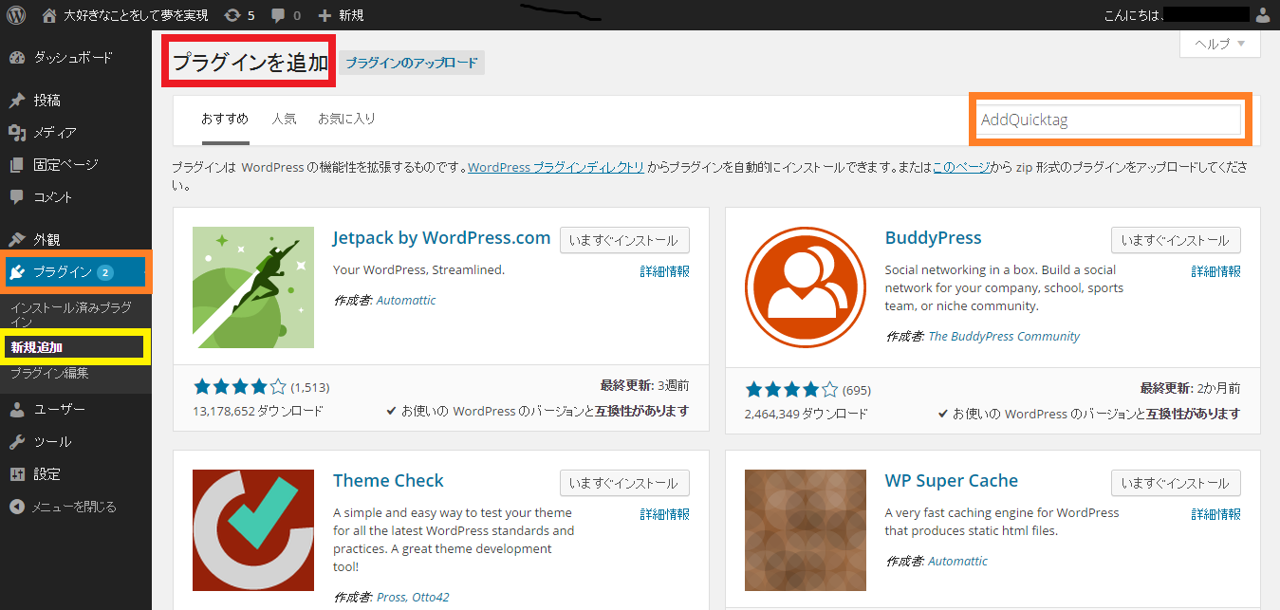Image resolution: width=1280 pixels, height=610 pixels.
Task: Open the Theme Check title link
Action: point(388,481)
